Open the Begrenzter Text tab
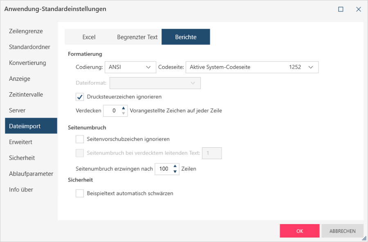 (x=137, y=37)
